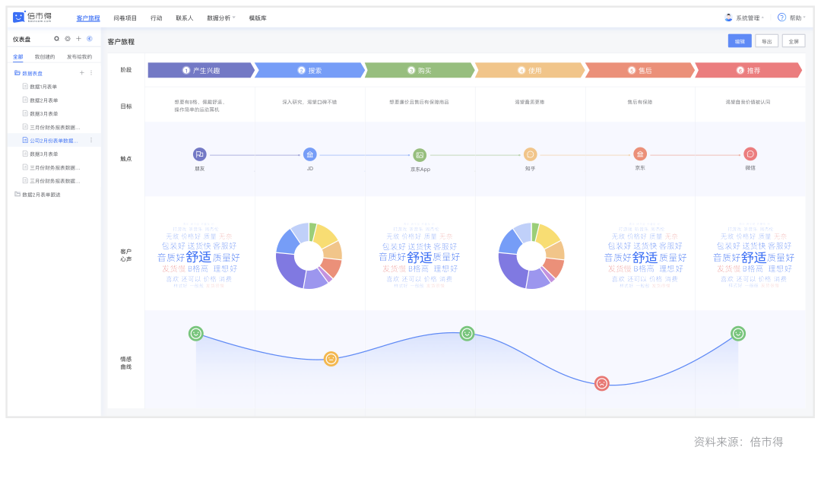Viewport: 821px width, 498px height.
Task: Export the journey with 导出 button
Action: pos(766,41)
